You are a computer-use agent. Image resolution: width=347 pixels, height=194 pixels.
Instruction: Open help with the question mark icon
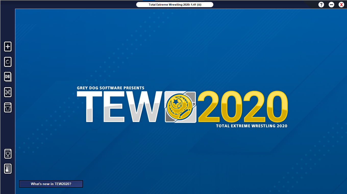(321, 5)
